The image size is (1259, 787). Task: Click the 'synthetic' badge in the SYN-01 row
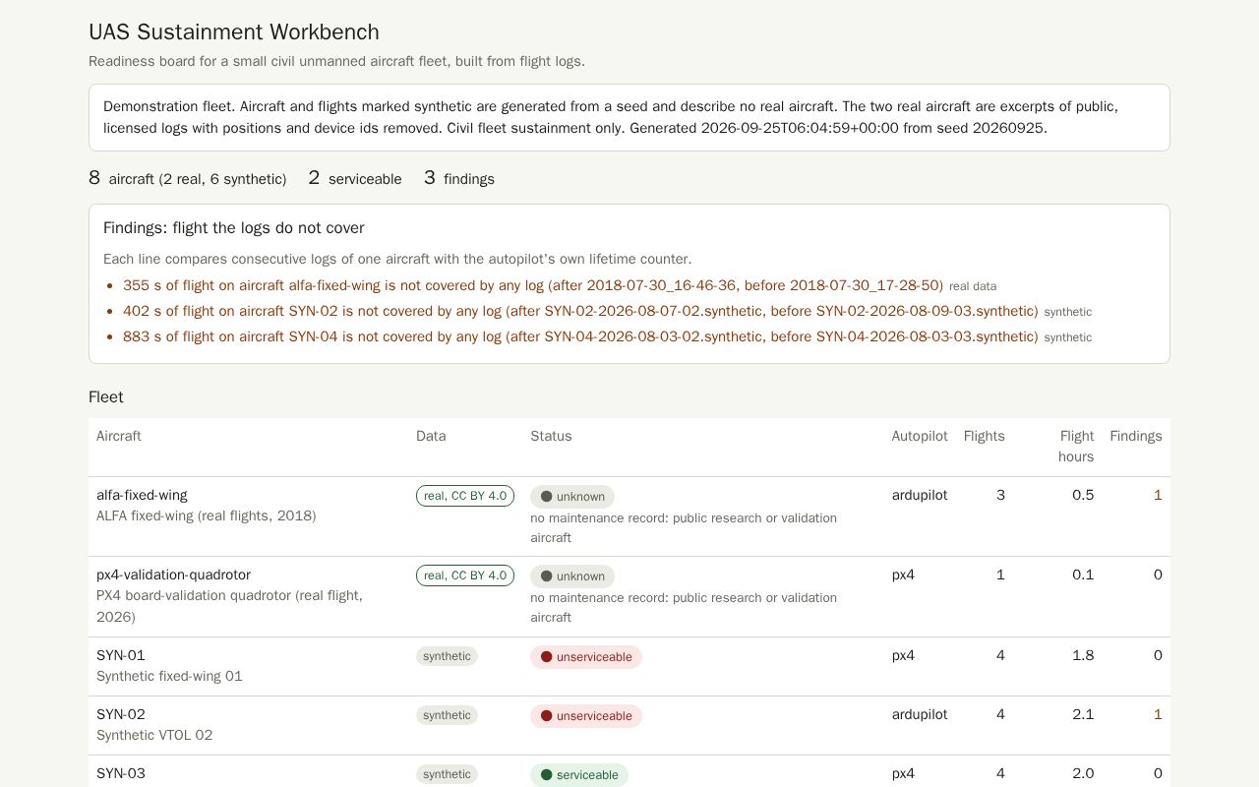pos(447,656)
